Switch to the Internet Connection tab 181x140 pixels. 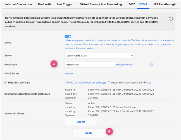click(x=18, y=4)
